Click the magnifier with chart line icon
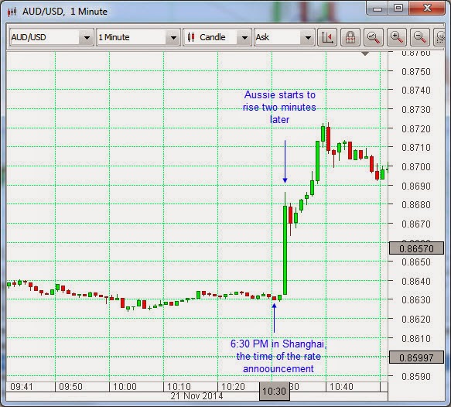 click(x=374, y=37)
